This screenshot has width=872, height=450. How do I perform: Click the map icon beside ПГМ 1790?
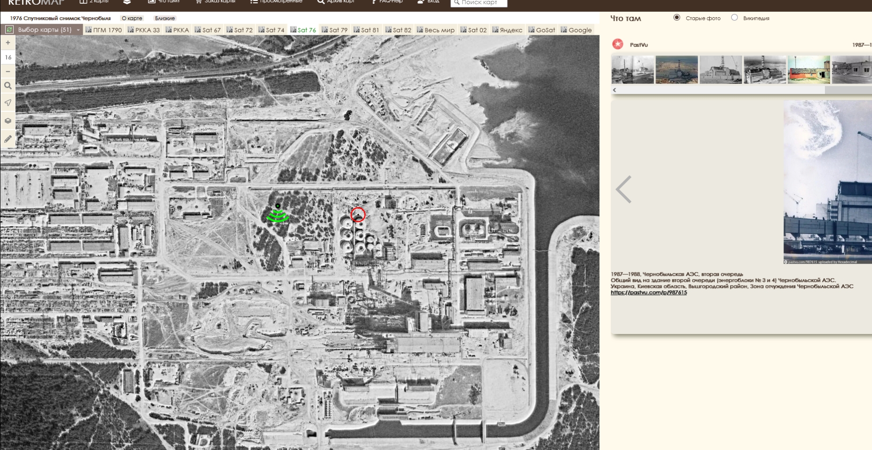88,30
